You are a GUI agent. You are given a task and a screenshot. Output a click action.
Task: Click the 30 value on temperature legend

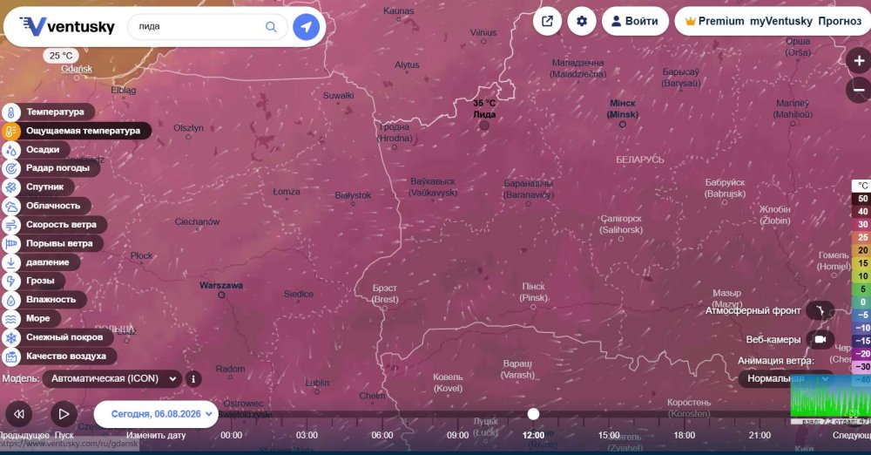862,224
